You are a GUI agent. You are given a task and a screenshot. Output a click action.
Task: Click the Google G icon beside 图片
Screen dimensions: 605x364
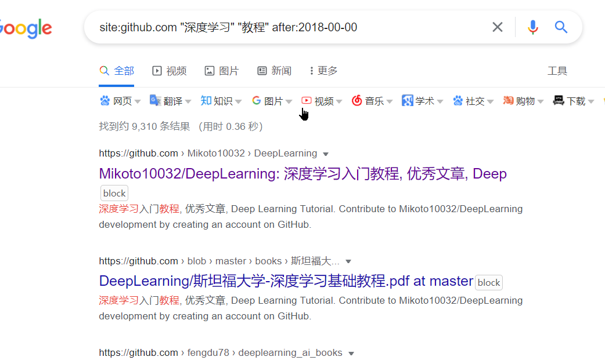[256, 100]
